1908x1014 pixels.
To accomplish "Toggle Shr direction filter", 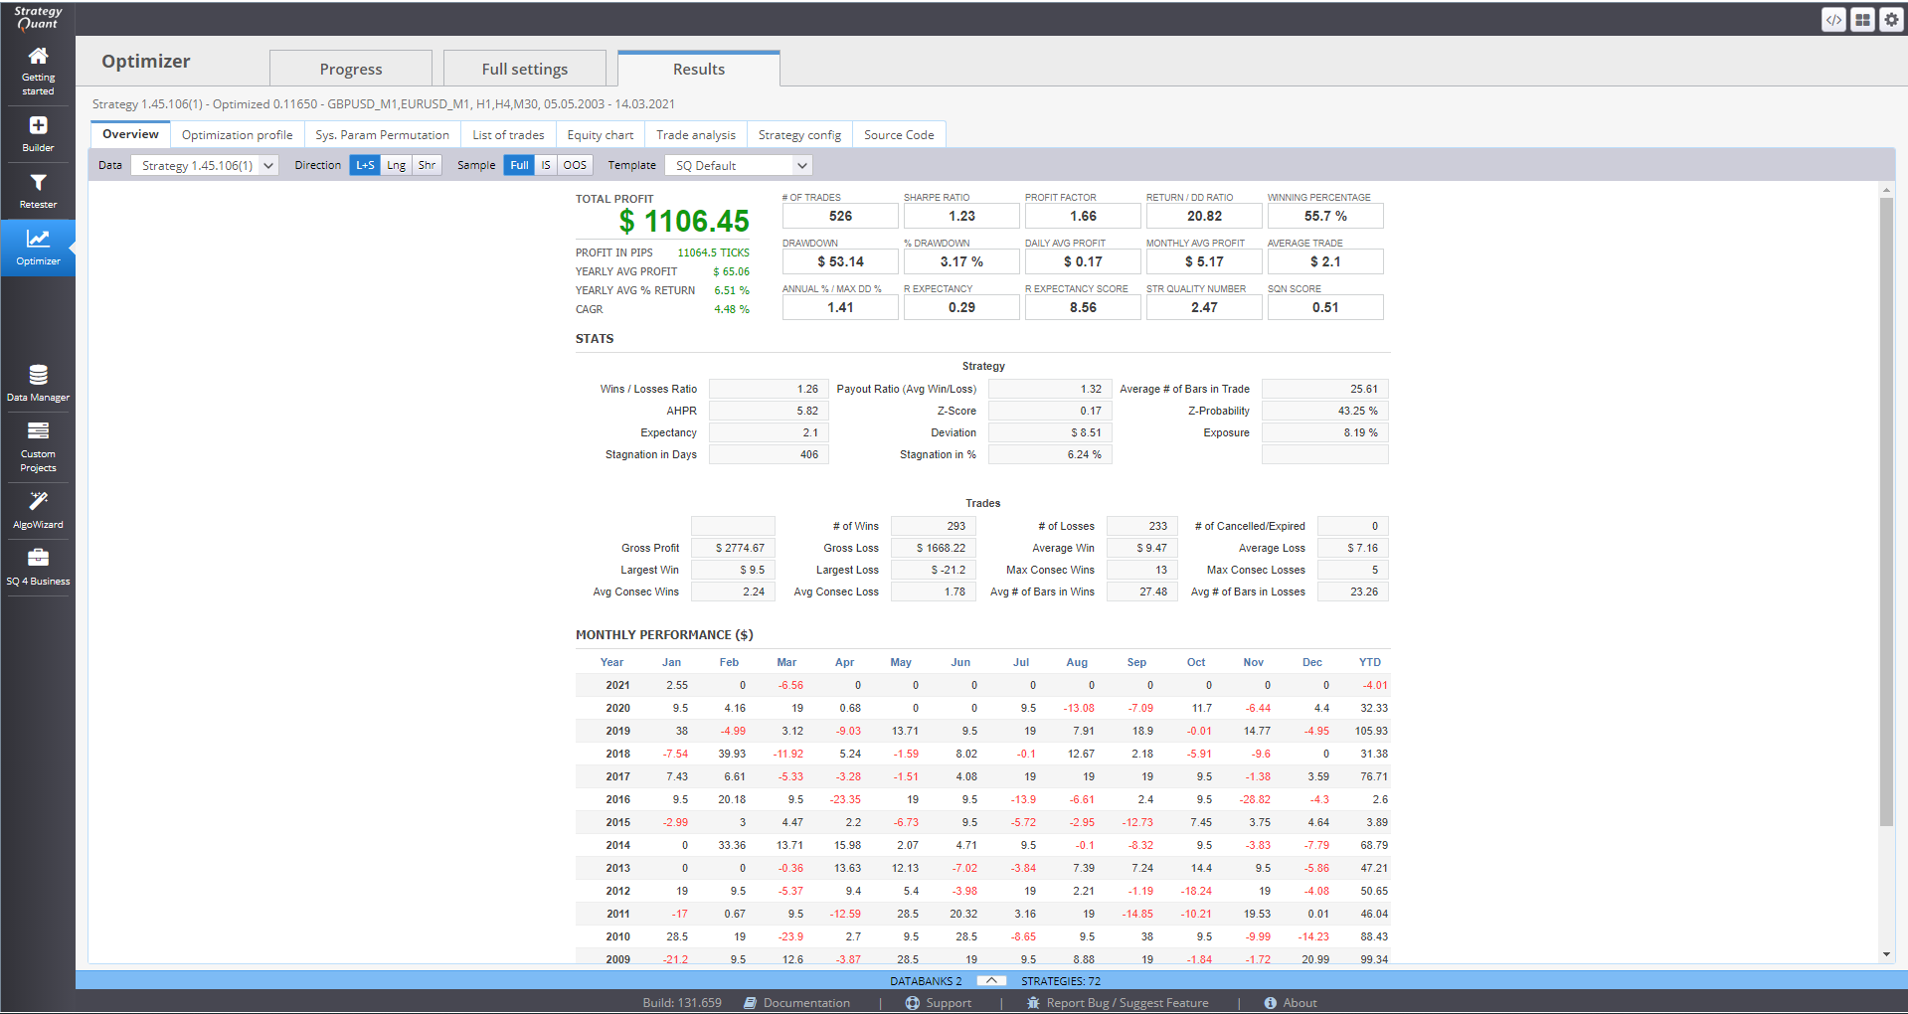I will coord(427,165).
